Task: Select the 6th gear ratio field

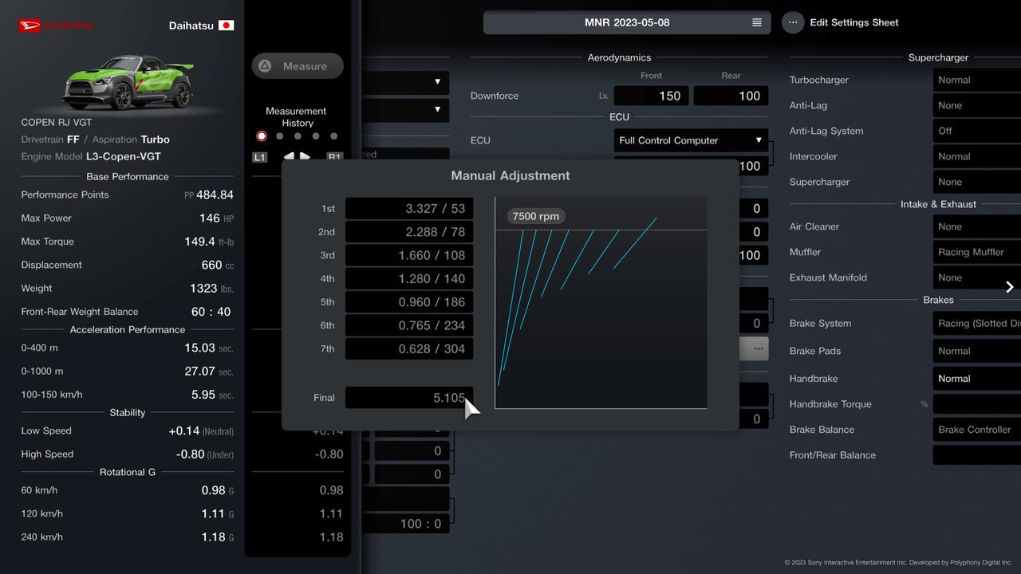Action: pos(409,325)
